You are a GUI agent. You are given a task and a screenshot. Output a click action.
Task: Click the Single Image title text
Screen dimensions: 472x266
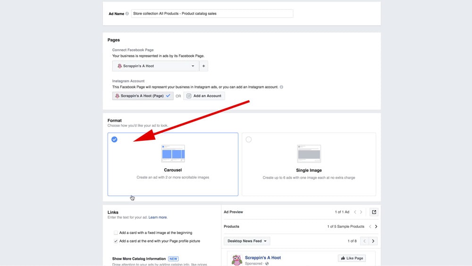(309, 170)
